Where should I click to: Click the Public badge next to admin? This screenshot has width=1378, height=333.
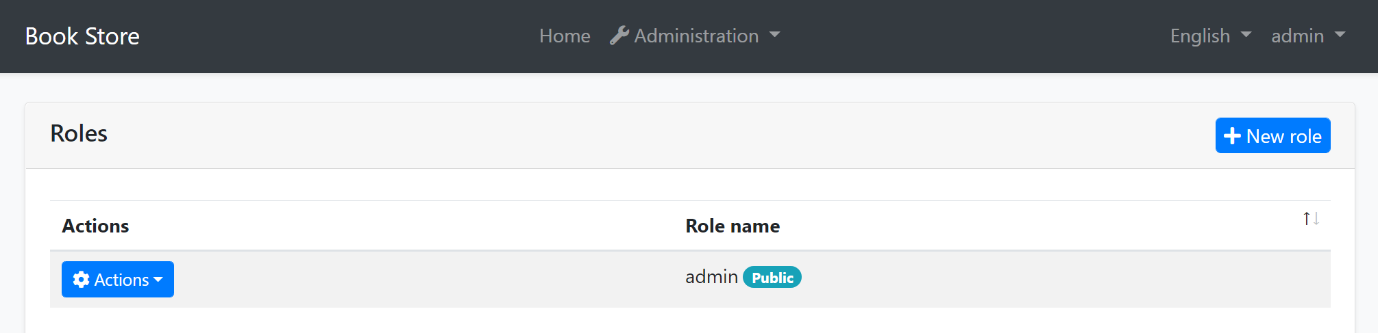[772, 278]
